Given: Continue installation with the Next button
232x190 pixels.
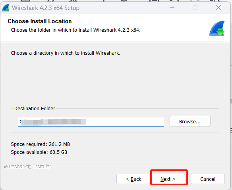Looking at the screenshot, I should pyautogui.click(x=168, y=179).
